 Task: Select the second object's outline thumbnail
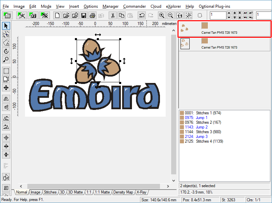coord(185,44)
